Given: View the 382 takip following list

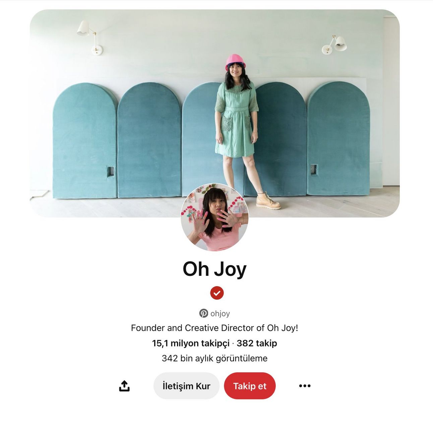Looking at the screenshot, I should coord(257,343).
